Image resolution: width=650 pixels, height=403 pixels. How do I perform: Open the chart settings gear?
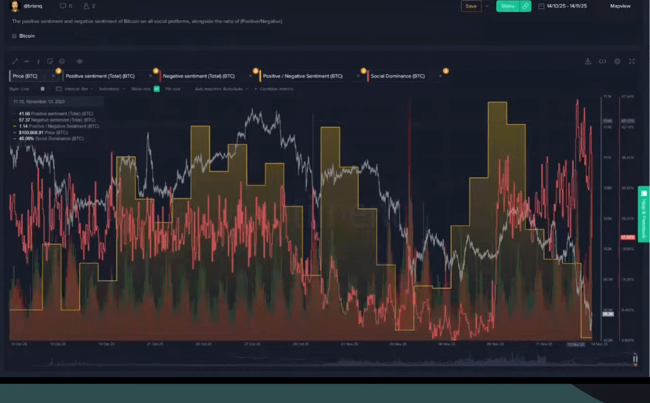(617, 62)
